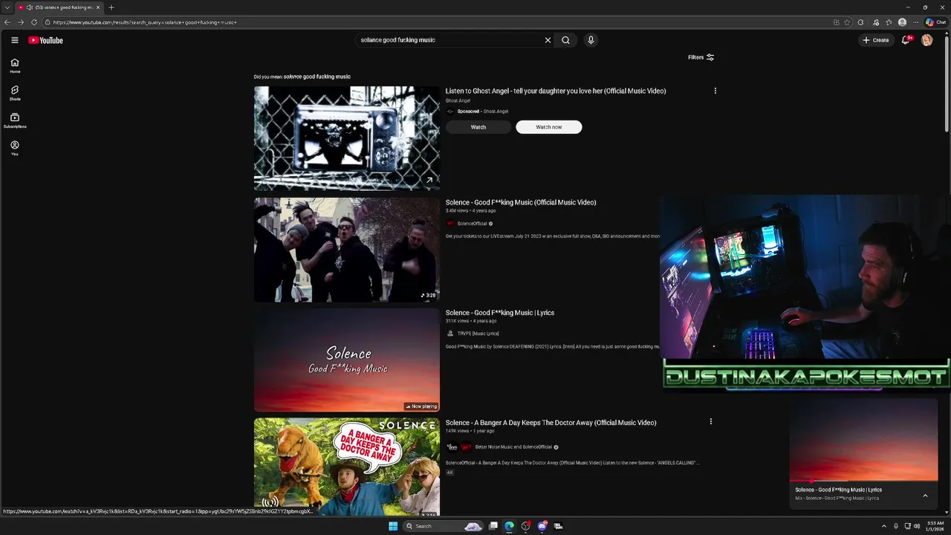Open Discord from the taskbar
This screenshot has height=535, width=951.
pyautogui.click(x=542, y=526)
